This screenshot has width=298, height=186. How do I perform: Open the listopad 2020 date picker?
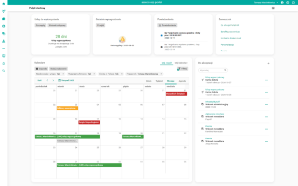(x=66, y=81)
